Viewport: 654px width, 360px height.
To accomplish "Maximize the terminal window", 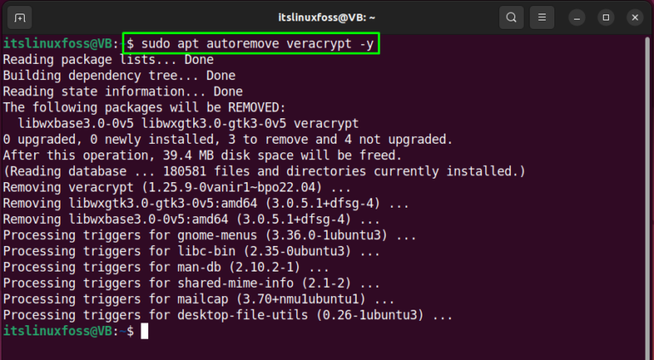I will coord(605,18).
